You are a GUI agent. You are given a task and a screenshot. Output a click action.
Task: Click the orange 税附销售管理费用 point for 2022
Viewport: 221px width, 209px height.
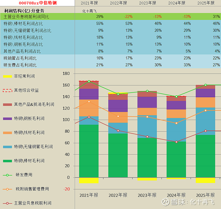pyautogui.click(x=118, y=116)
